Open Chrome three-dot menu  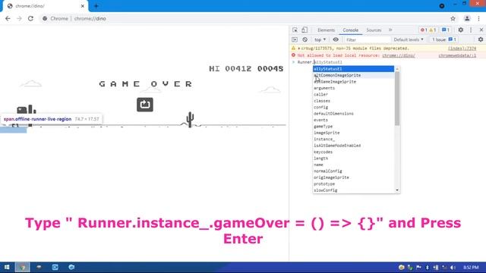click(x=479, y=18)
